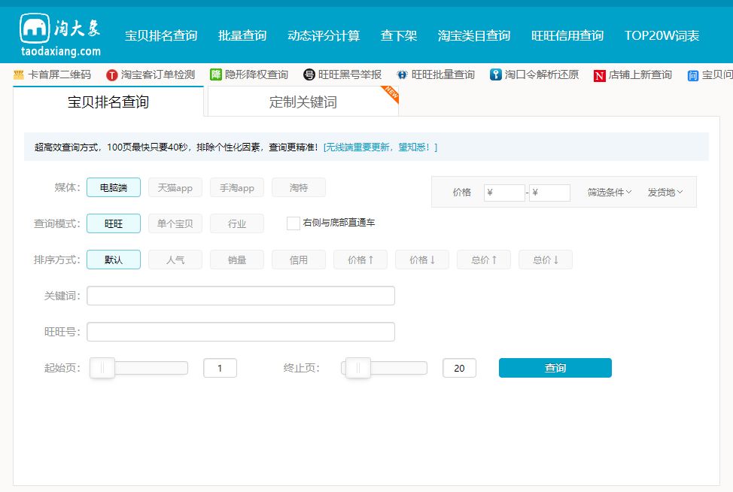Click the blue 问 icon at right edge
This screenshot has height=492, width=733.
[x=693, y=75]
